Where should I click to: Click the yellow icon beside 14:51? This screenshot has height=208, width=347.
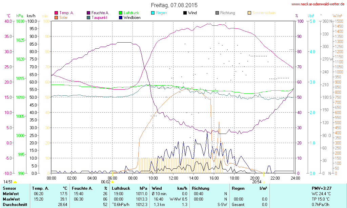click(x=15, y=182)
